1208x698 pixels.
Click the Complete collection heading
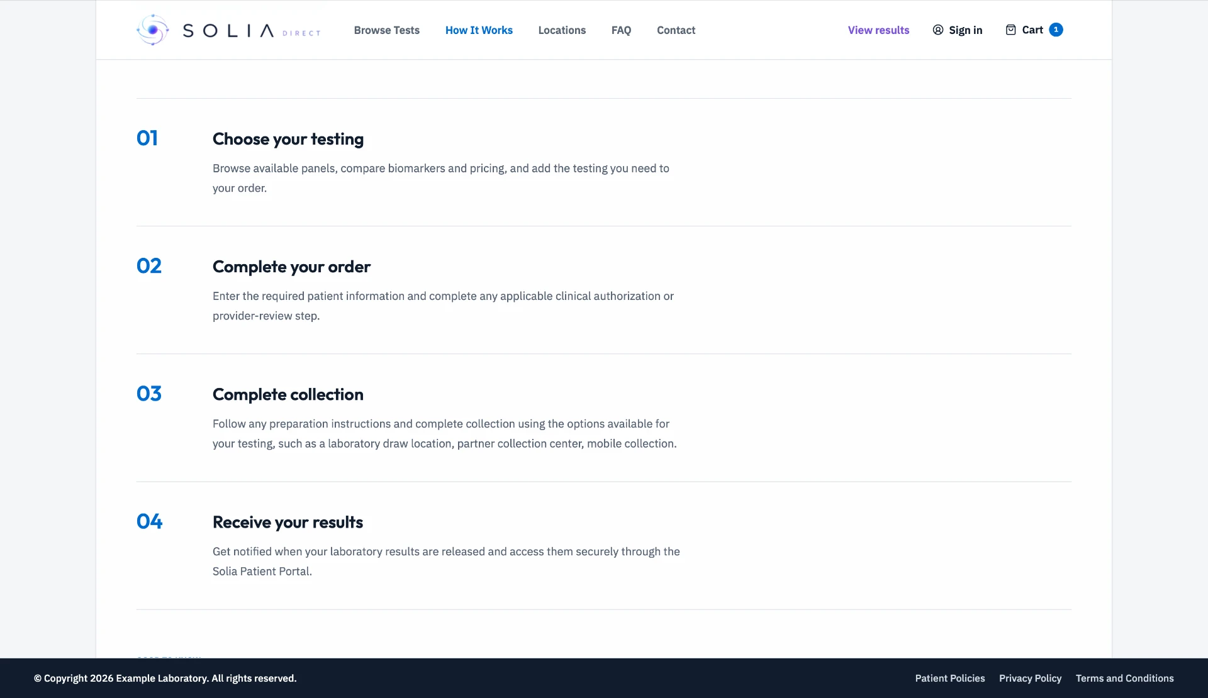(288, 394)
